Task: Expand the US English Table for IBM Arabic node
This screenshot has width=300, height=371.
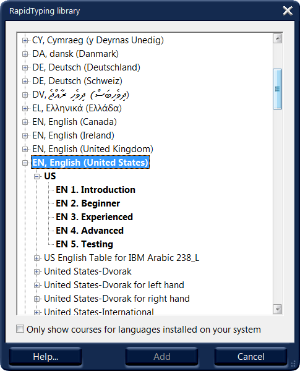Action: click(x=36, y=258)
